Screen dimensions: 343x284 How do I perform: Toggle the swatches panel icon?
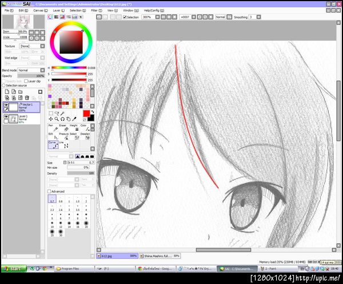pyautogui.click(x=75, y=17)
